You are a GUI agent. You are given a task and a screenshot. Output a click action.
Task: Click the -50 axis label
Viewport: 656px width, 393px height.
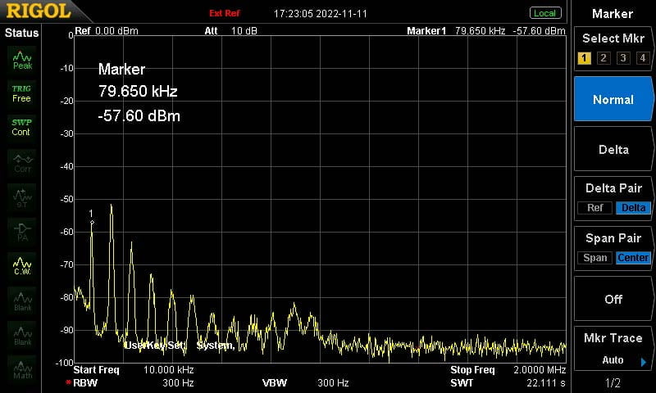pos(66,199)
